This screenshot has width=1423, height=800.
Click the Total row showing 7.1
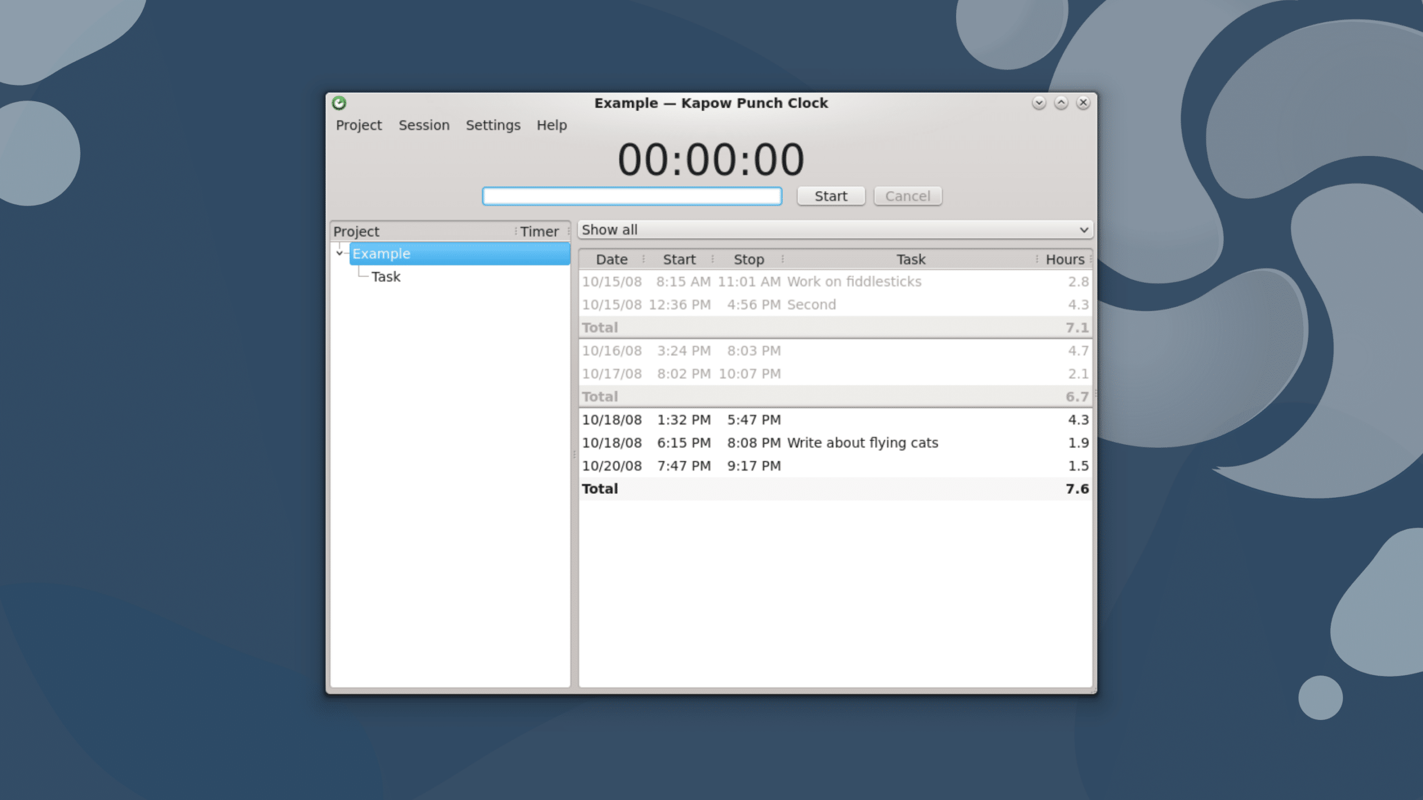pyautogui.click(x=835, y=328)
